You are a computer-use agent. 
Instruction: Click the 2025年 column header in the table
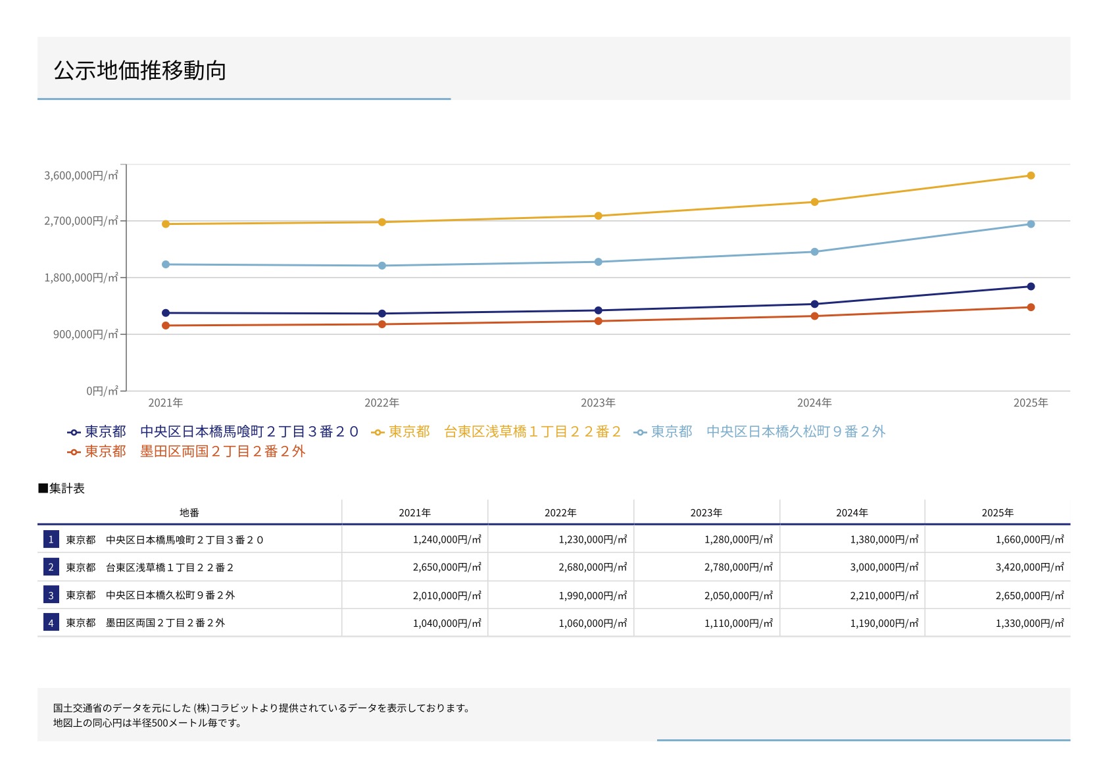997,513
